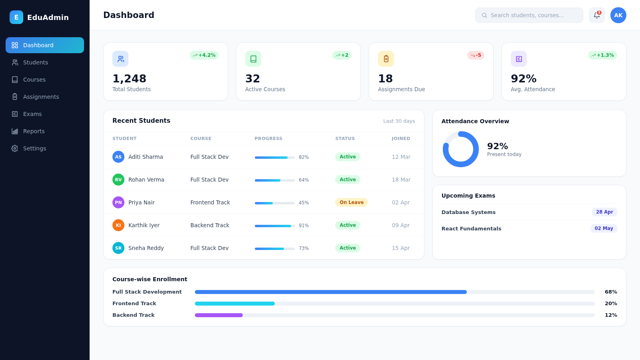Click the Settings gear icon in sidebar
This screenshot has width=640, height=360.
click(15, 148)
